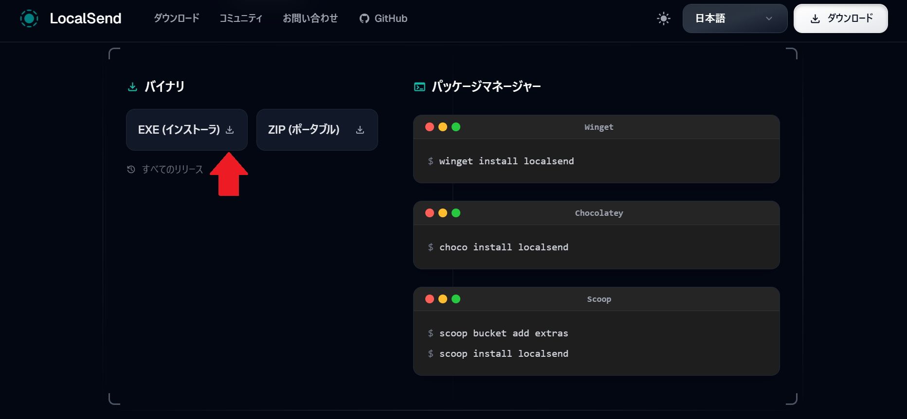Click the red dot in Winget terminal
The image size is (907, 419).
430,127
